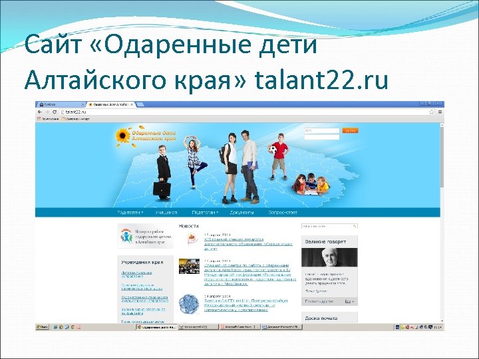The image size is (479, 359).
Task: Open third link under Учреждения края
Action: 144,299
